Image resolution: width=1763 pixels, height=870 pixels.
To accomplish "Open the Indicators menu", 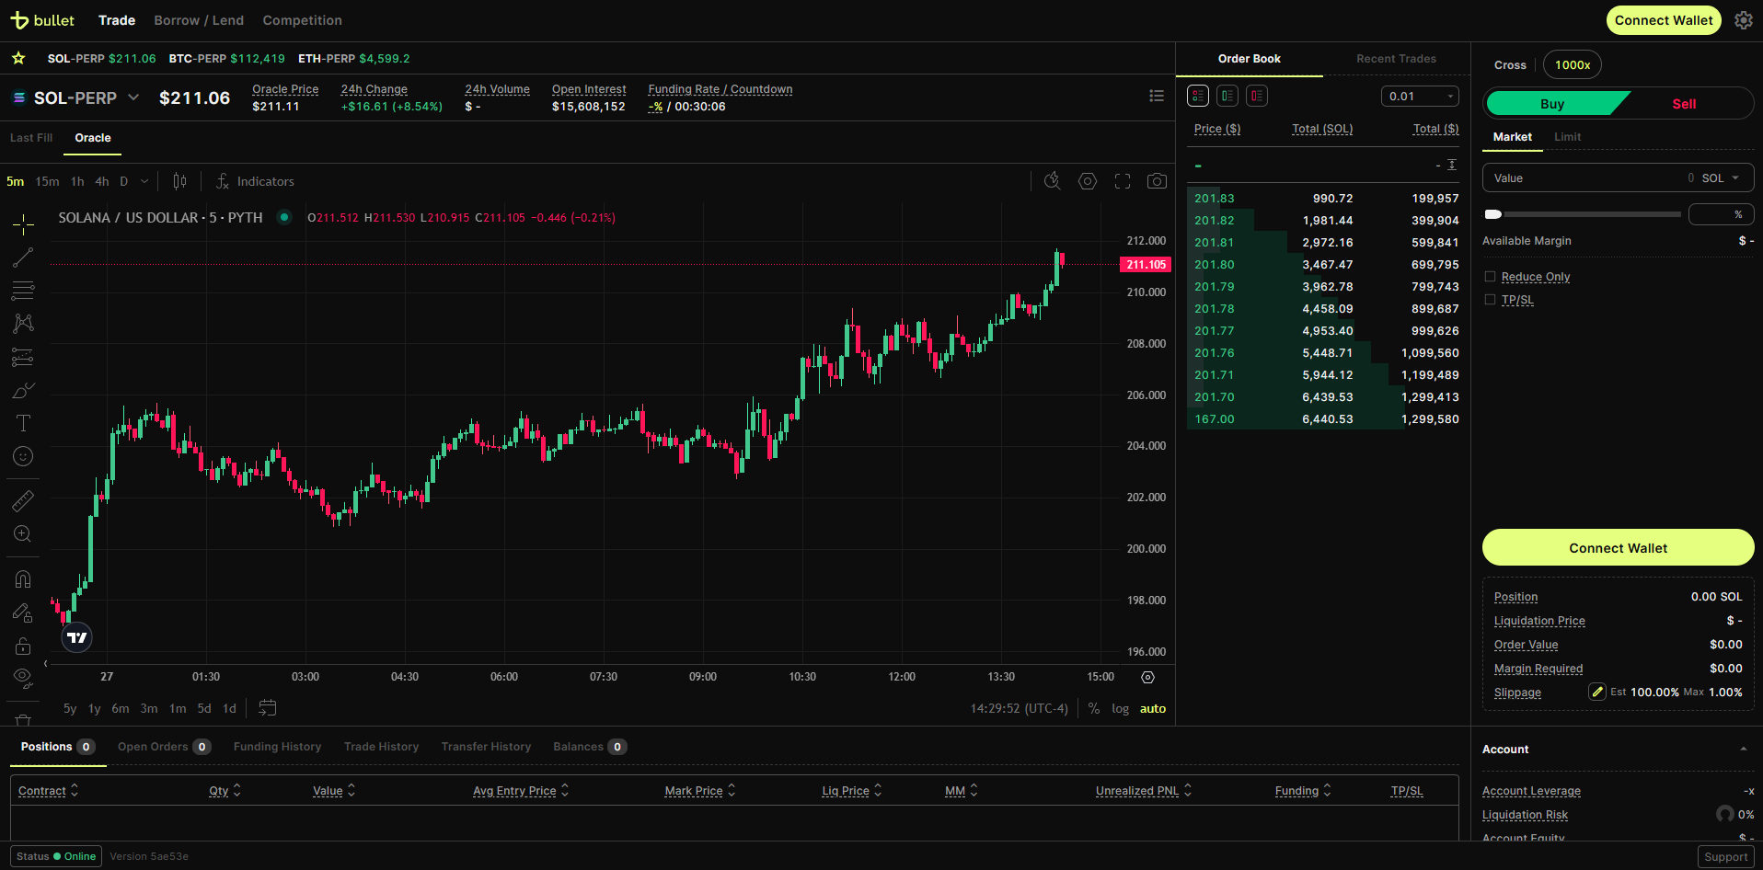I will coord(255,181).
